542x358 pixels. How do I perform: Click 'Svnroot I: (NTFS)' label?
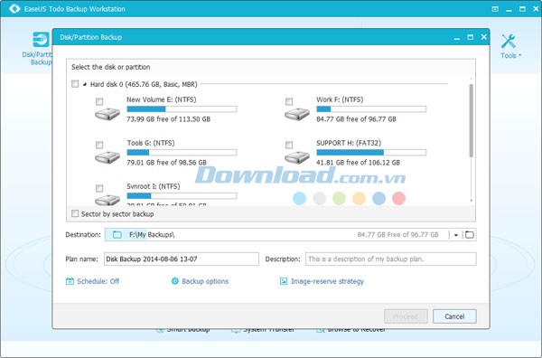pos(154,186)
